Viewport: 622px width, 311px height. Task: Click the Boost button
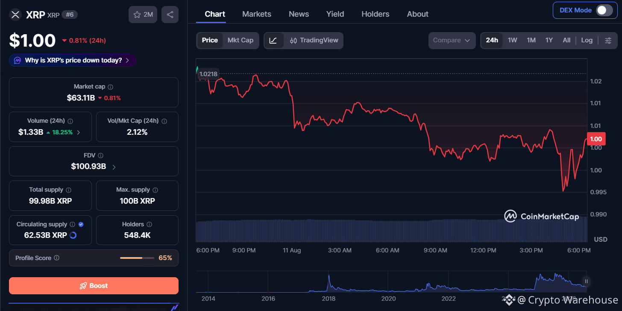click(94, 286)
